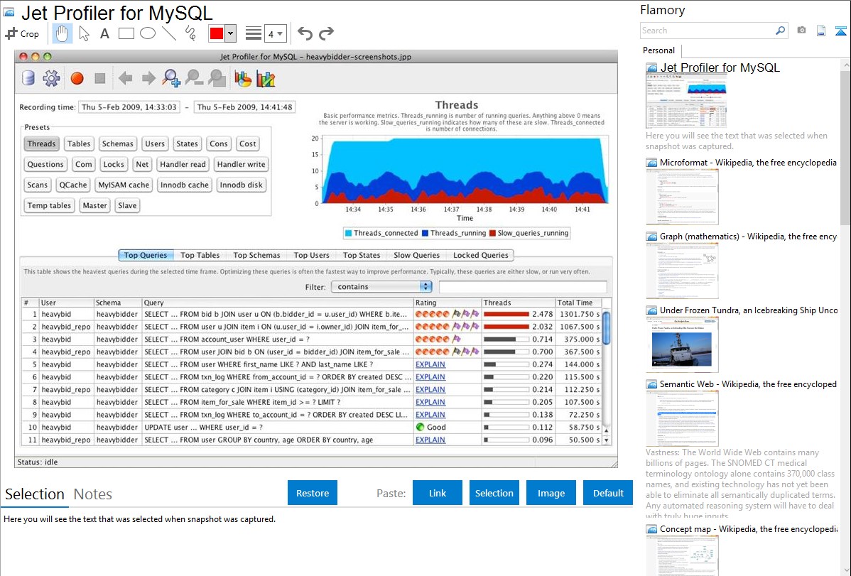This screenshot has width=851, height=576.
Task: Switch to the Notes tab
Action: coord(92,494)
